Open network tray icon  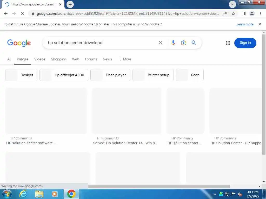227,194
